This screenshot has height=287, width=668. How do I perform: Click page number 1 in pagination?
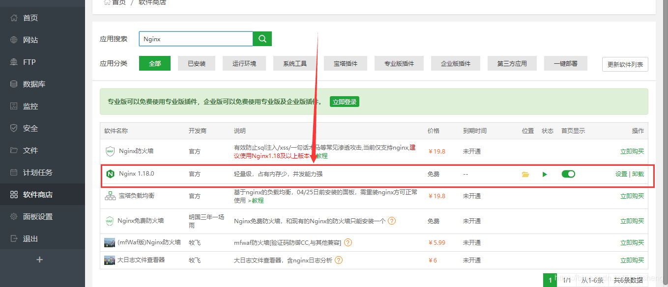(x=550, y=280)
